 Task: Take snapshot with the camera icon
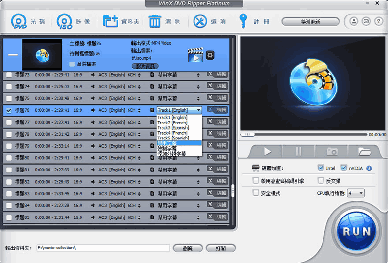[332, 151]
